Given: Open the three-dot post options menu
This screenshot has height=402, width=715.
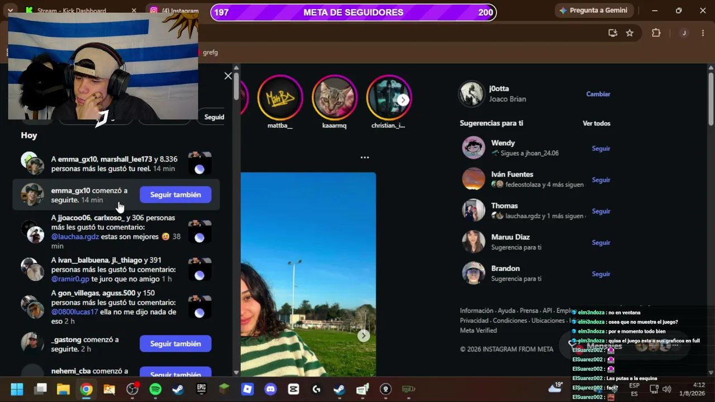Looking at the screenshot, I should [365, 157].
